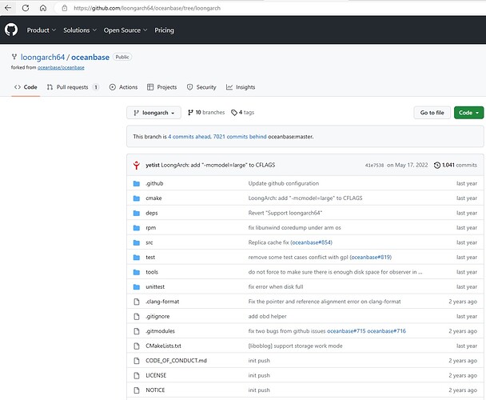Expand the Solutions menu

(80, 30)
